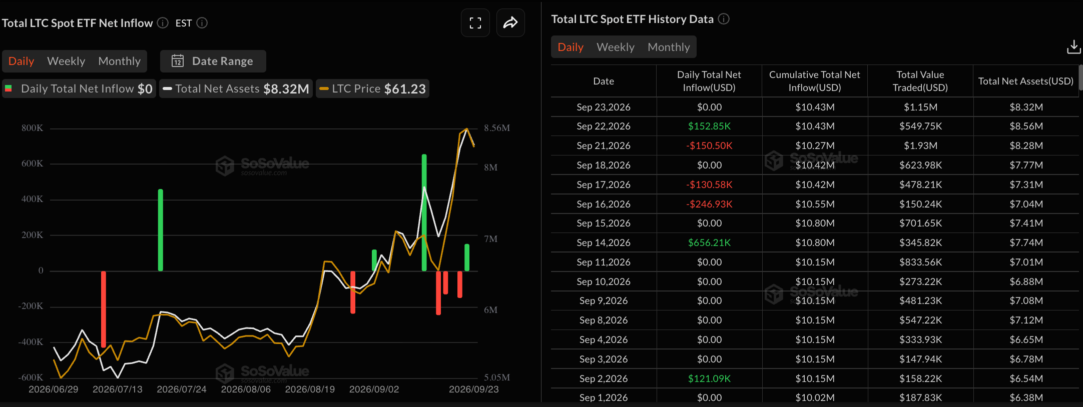The height and width of the screenshot is (407, 1083).
Task: Select Daily tab on the chart
Action: 22,61
